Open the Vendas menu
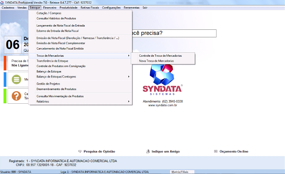Viewport: 285px width, 174px height. click(22, 8)
